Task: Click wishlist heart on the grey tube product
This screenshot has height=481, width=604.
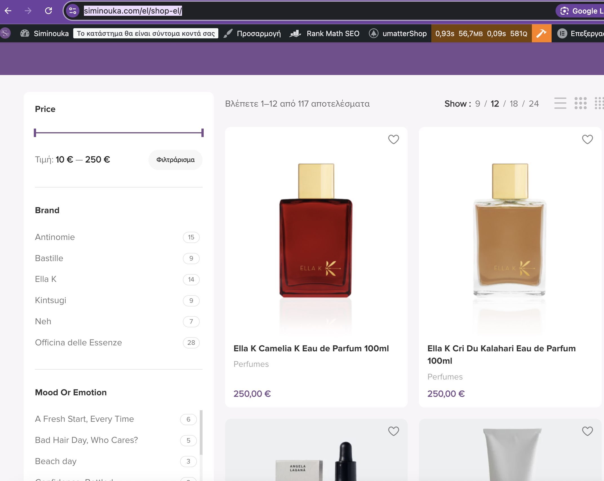Action: [587, 431]
